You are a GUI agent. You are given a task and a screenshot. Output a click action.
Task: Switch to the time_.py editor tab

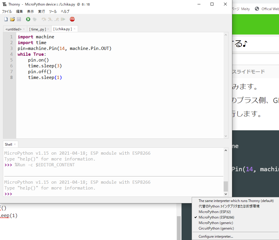[37, 29]
